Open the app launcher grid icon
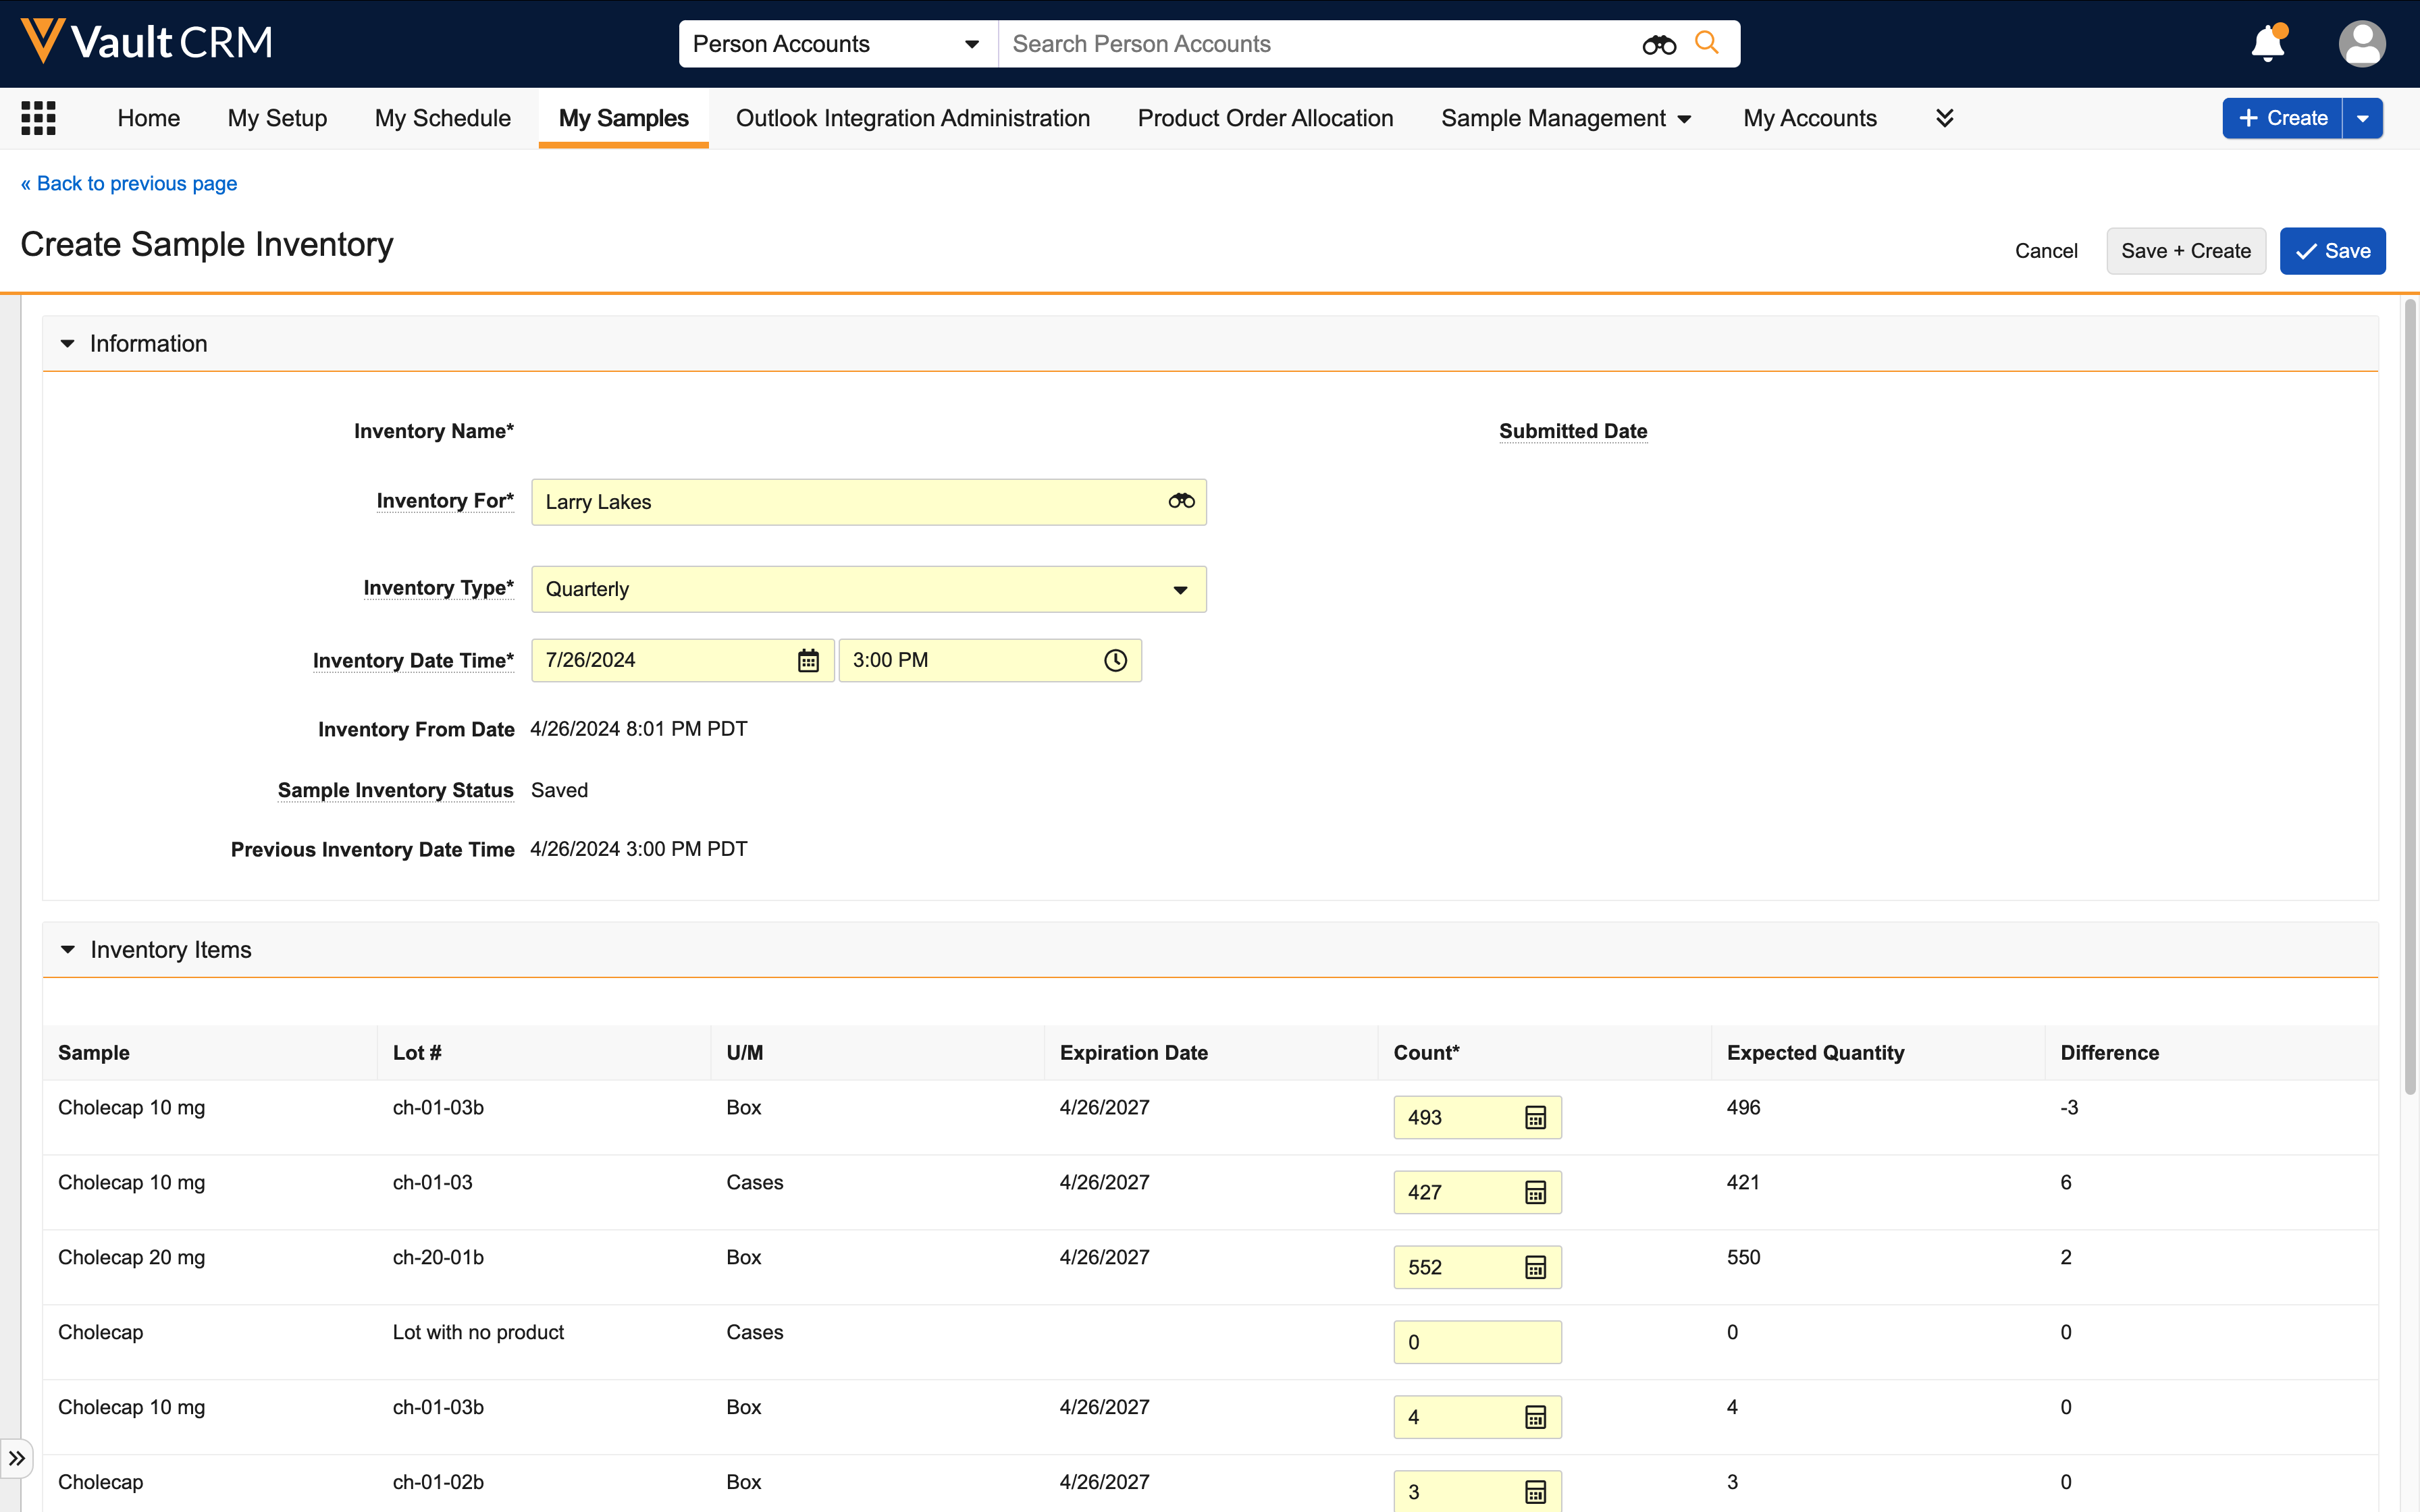Image resolution: width=2420 pixels, height=1512 pixels. click(38, 118)
